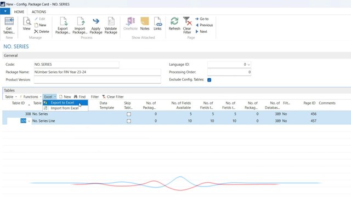Image resolution: width=351 pixels, height=197 pixels.
Task: Click into the Package Name field
Action: (x=97, y=72)
